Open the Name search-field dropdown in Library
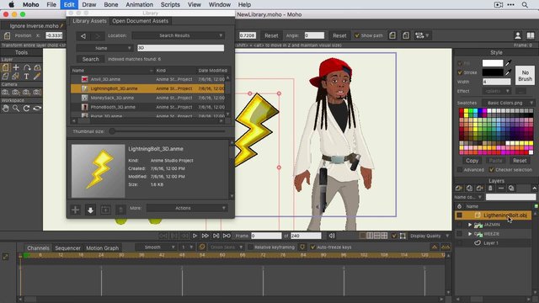539x303 pixels. (104, 48)
